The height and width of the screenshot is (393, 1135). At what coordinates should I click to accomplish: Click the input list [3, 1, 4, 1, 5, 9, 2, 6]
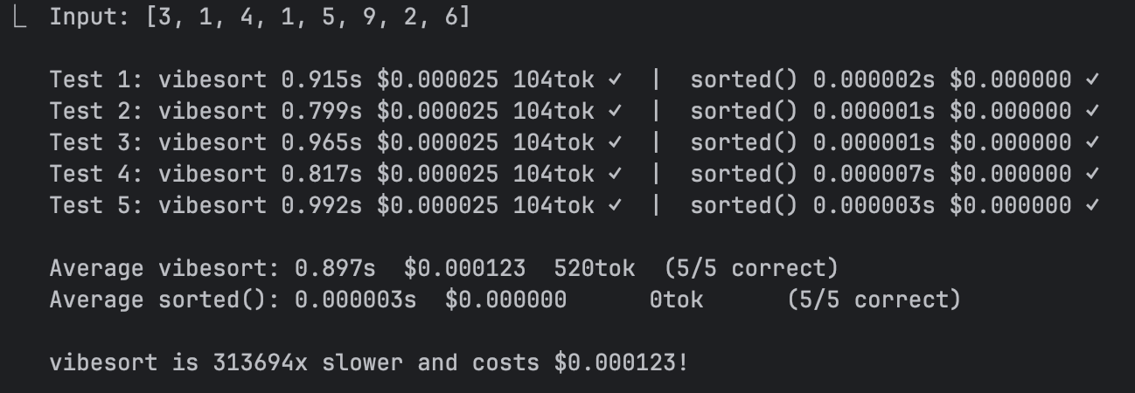(308, 17)
